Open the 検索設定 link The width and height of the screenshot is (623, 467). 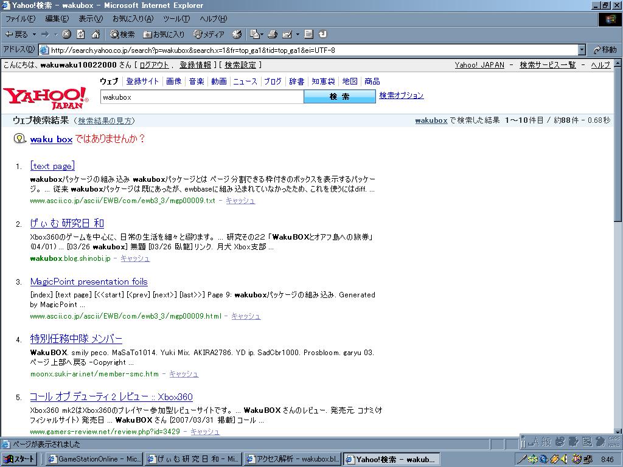[x=240, y=65]
